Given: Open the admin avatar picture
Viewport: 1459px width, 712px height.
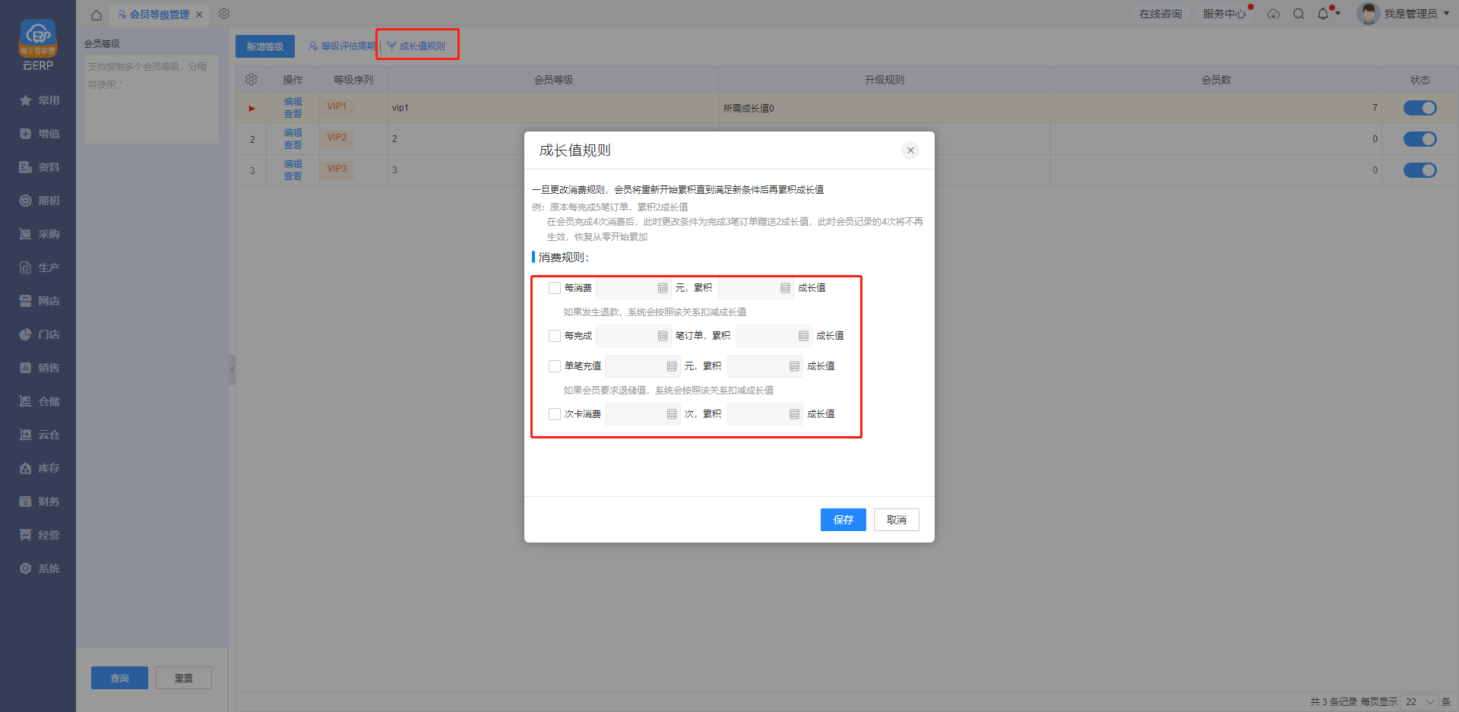Looking at the screenshot, I should point(1368,14).
